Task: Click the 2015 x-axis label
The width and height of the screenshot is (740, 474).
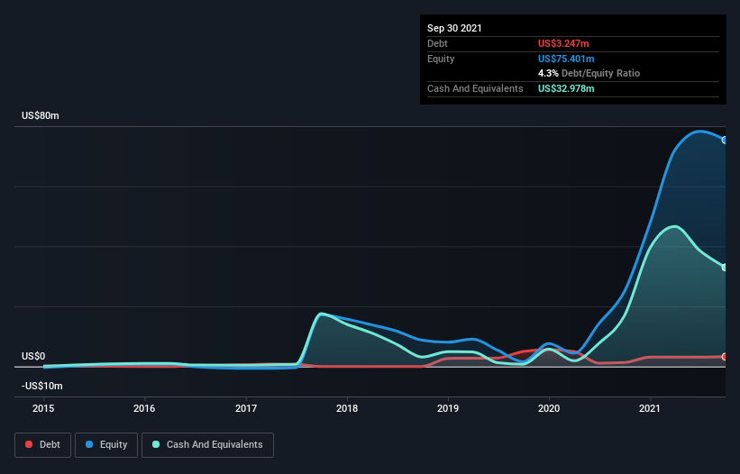Action: [x=43, y=408]
